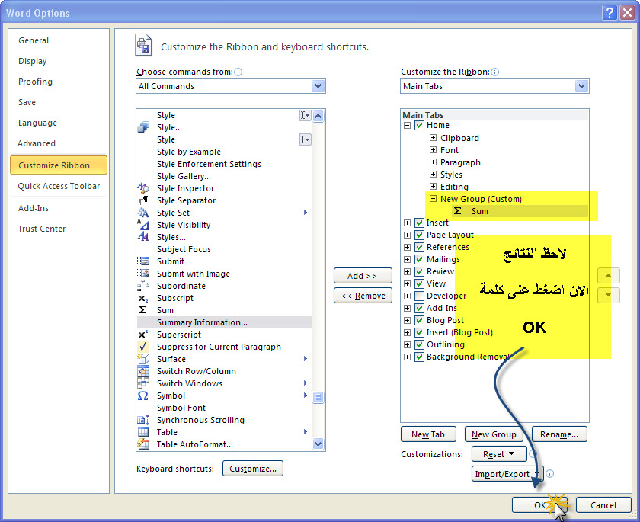Click the Style Separator icon
640x522 pixels.
pyautogui.click(x=143, y=200)
